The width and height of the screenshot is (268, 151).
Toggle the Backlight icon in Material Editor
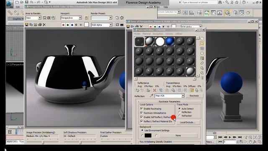[202, 44]
